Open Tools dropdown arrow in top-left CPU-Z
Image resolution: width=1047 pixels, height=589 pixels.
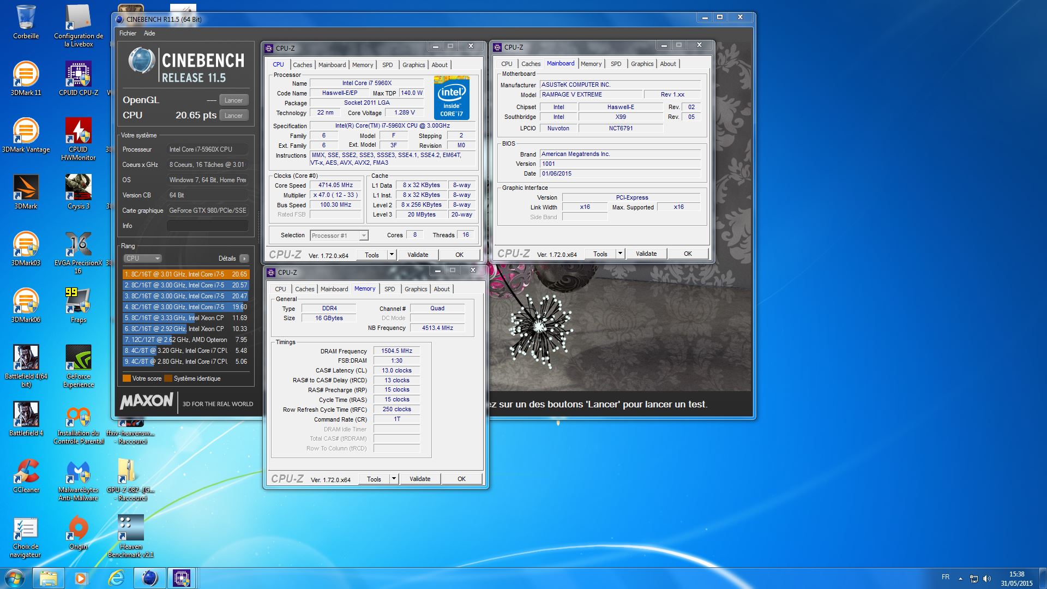point(392,255)
